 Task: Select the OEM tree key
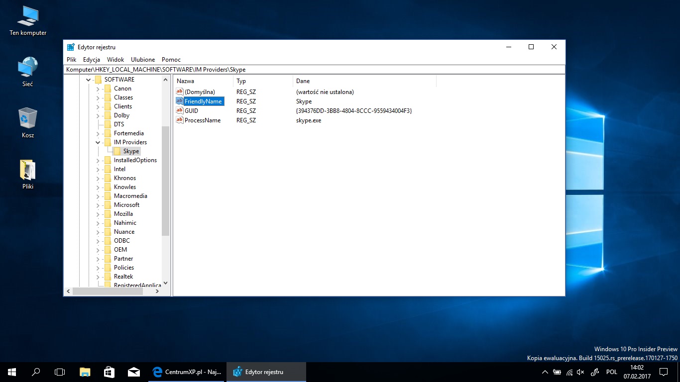[120, 250]
